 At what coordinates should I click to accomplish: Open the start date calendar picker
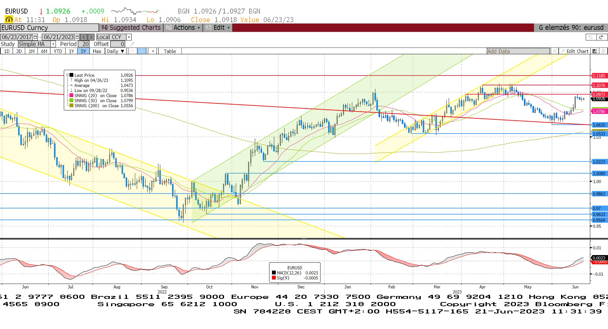35,37
